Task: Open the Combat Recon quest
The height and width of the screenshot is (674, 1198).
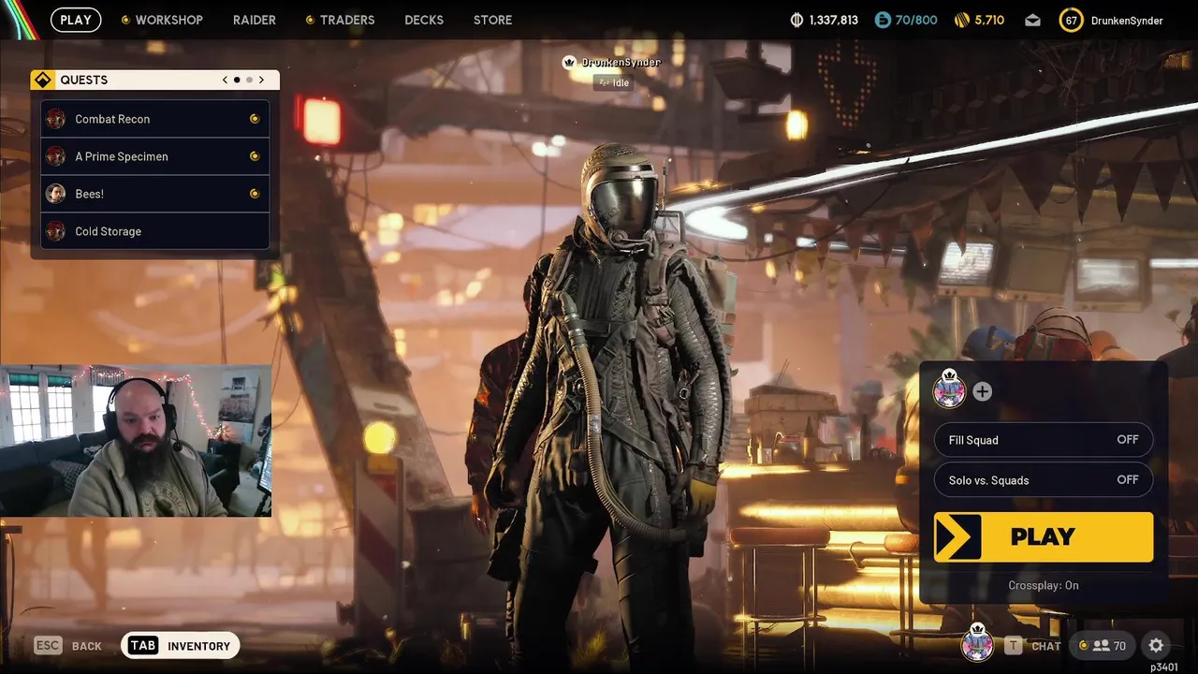Action: [155, 119]
